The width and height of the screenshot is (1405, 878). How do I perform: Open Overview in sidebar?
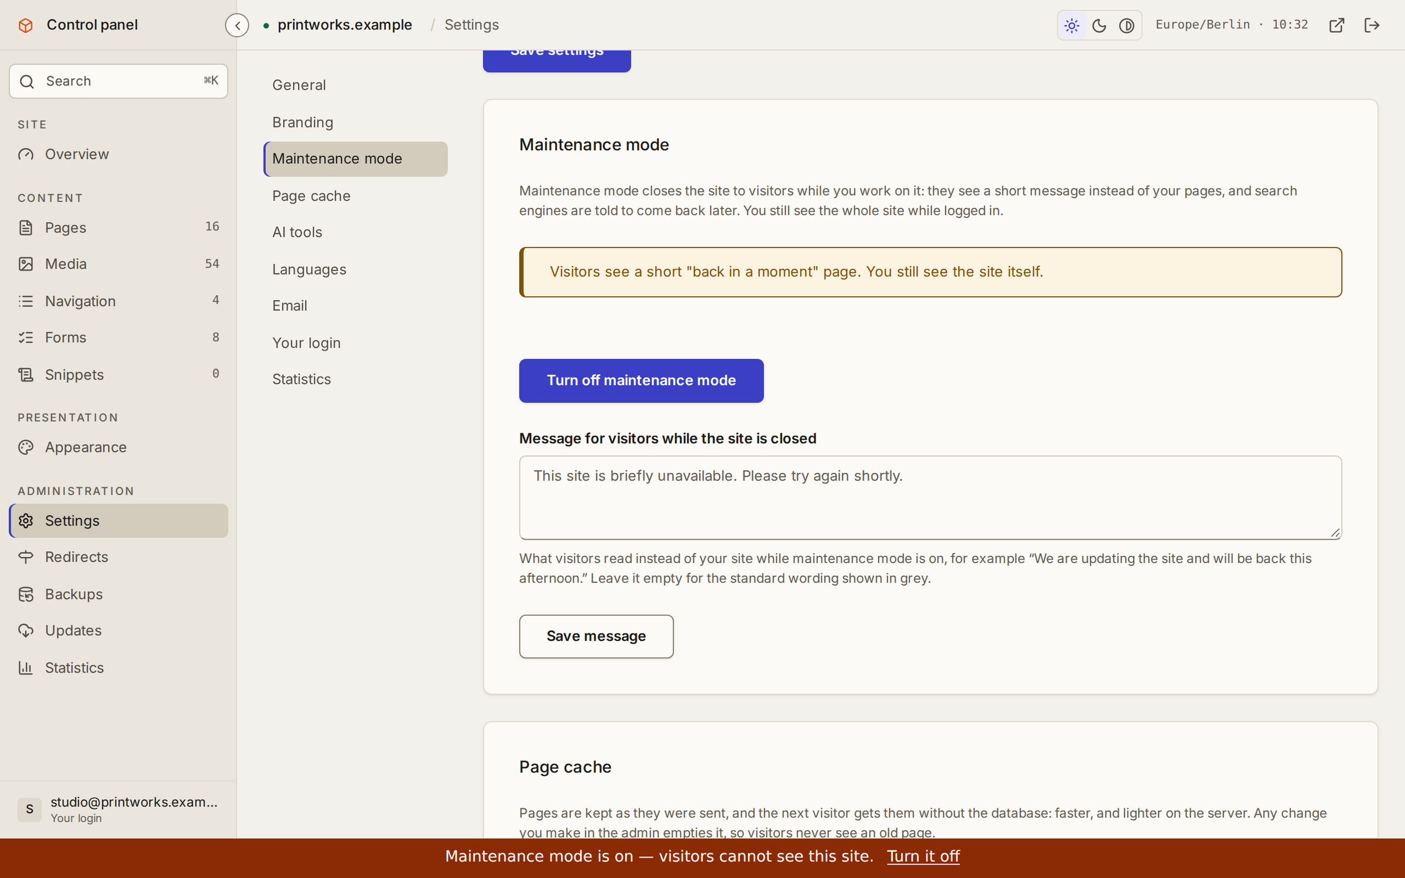119,155
